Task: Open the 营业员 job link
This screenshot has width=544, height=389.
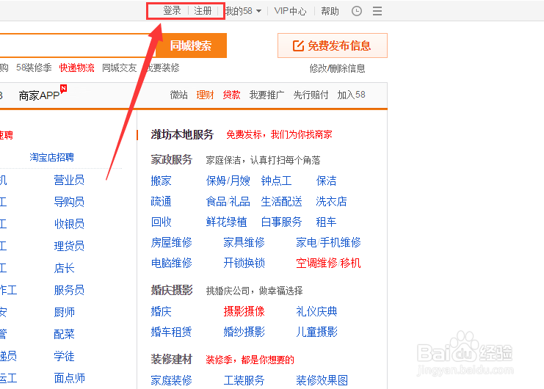Action: click(x=69, y=180)
